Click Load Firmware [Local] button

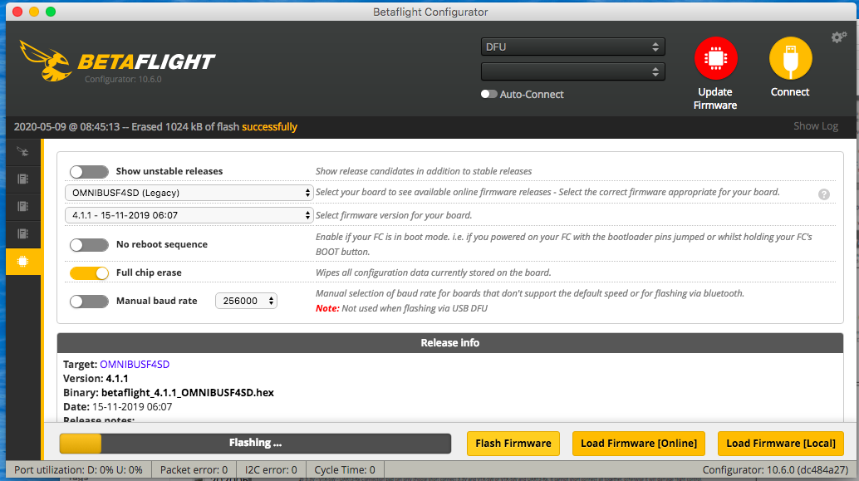pos(781,443)
